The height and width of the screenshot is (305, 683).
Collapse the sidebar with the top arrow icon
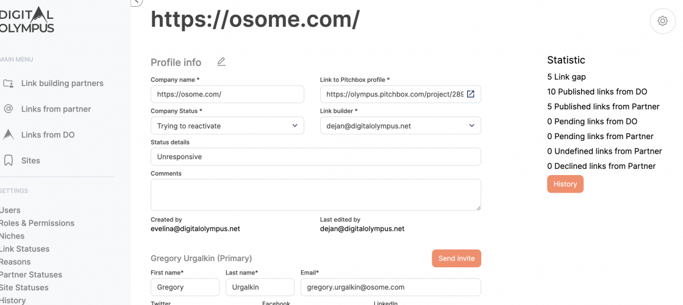(137, 2)
